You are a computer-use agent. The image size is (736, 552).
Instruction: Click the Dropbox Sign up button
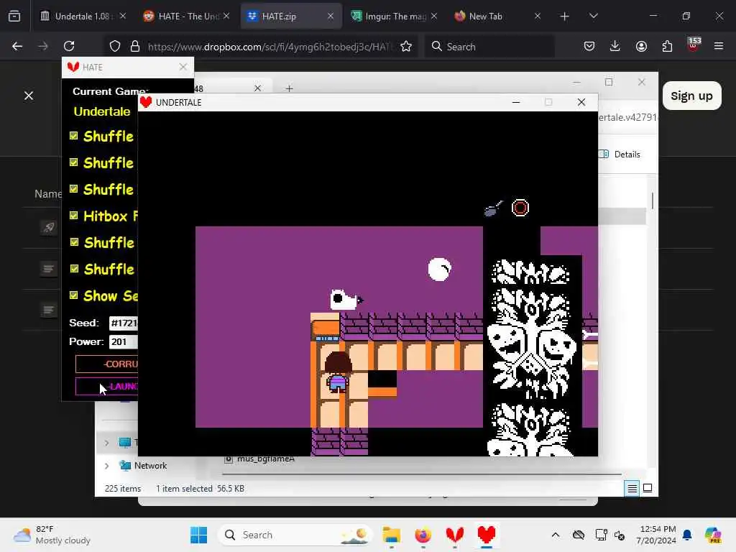691,96
